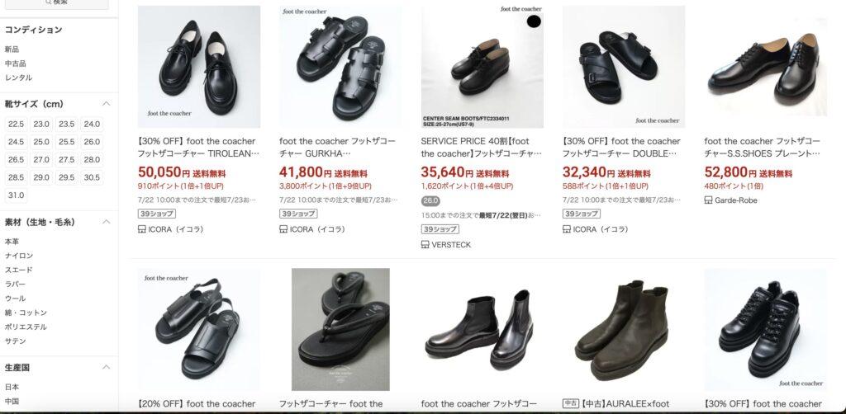Select shoe size 26.0 filter
The width and height of the screenshot is (846, 414).
[x=92, y=142]
